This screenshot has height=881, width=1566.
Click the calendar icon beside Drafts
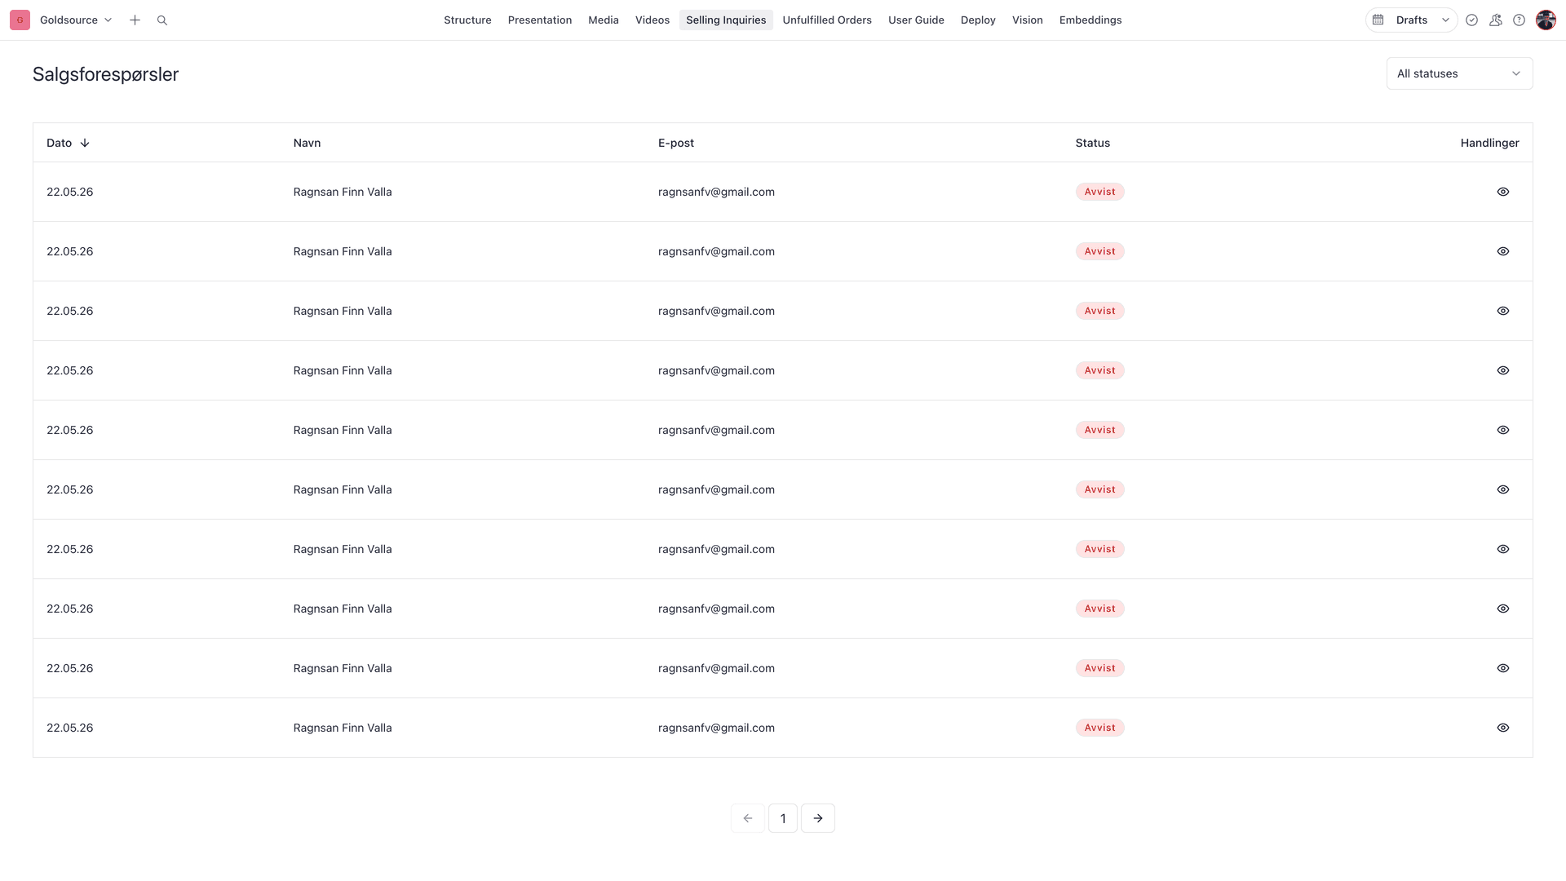(1378, 20)
